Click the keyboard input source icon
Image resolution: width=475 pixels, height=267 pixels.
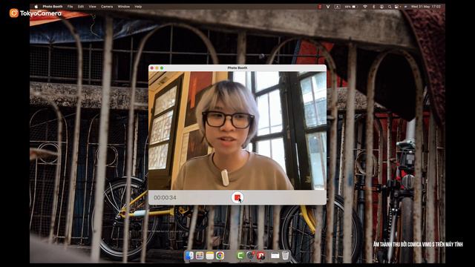[x=338, y=7]
